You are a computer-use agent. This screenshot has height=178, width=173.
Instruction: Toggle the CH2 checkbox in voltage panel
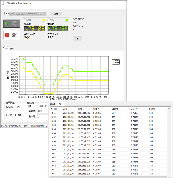49,20
